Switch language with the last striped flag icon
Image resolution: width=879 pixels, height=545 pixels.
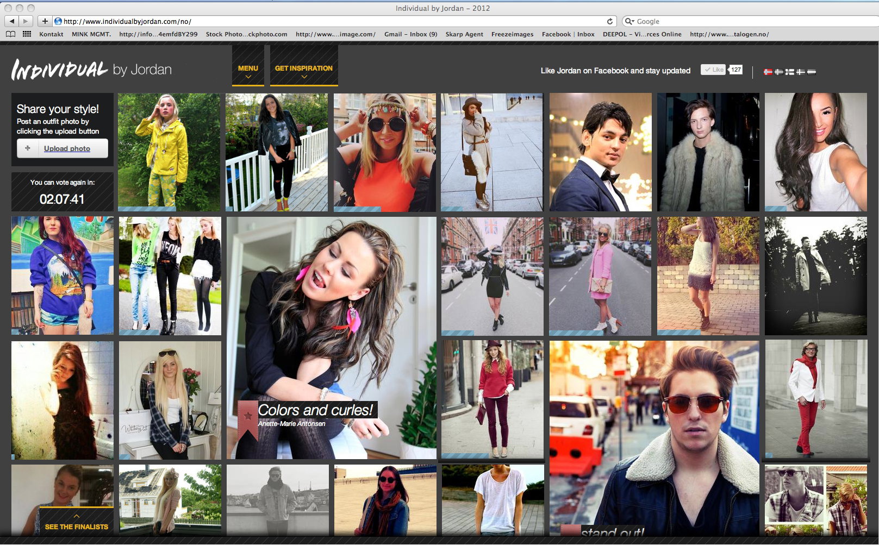coord(812,72)
